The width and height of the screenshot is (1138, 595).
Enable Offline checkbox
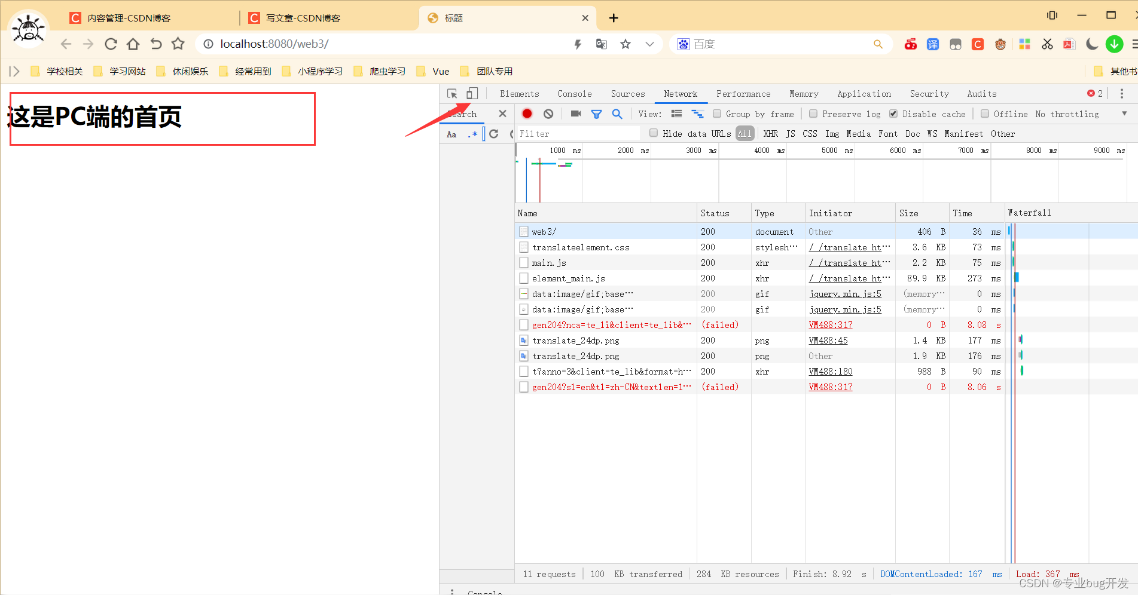coord(984,114)
